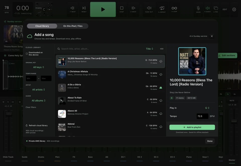
Task: Adjust the Master channel volume fader
Action: pyautogui.click(x=234, y=121)
